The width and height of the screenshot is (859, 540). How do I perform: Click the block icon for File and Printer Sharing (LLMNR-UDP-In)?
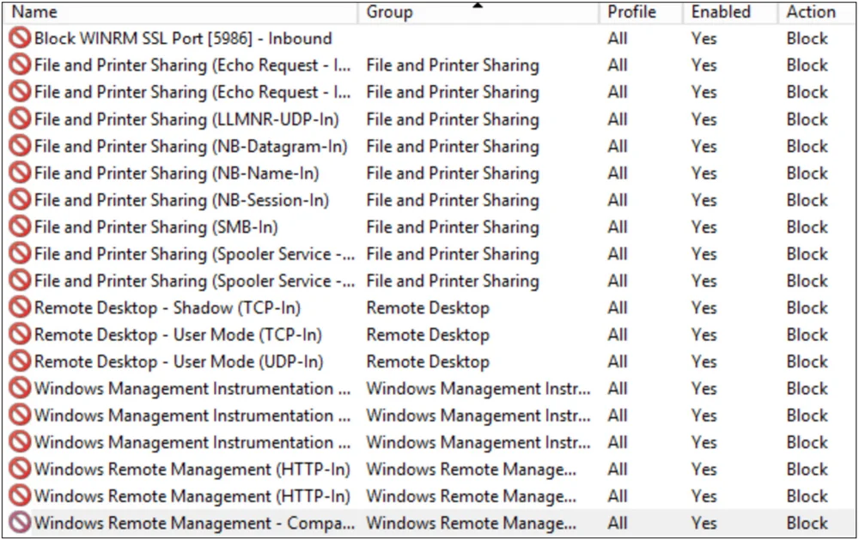21,119
